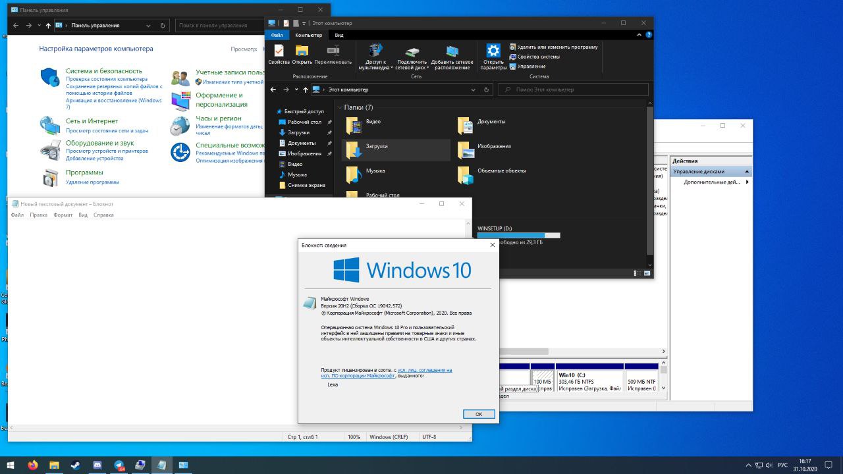
Task: Click РУС language indicator in tray
Action: (x=782, y=465)
